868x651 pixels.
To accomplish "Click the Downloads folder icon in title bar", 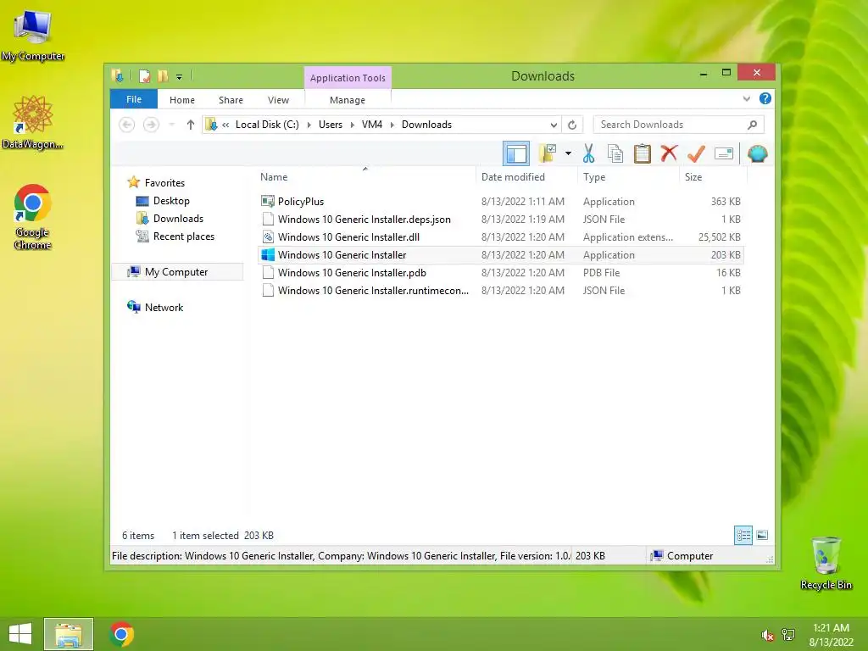I will pyautogui.click(x=117, y=75).
